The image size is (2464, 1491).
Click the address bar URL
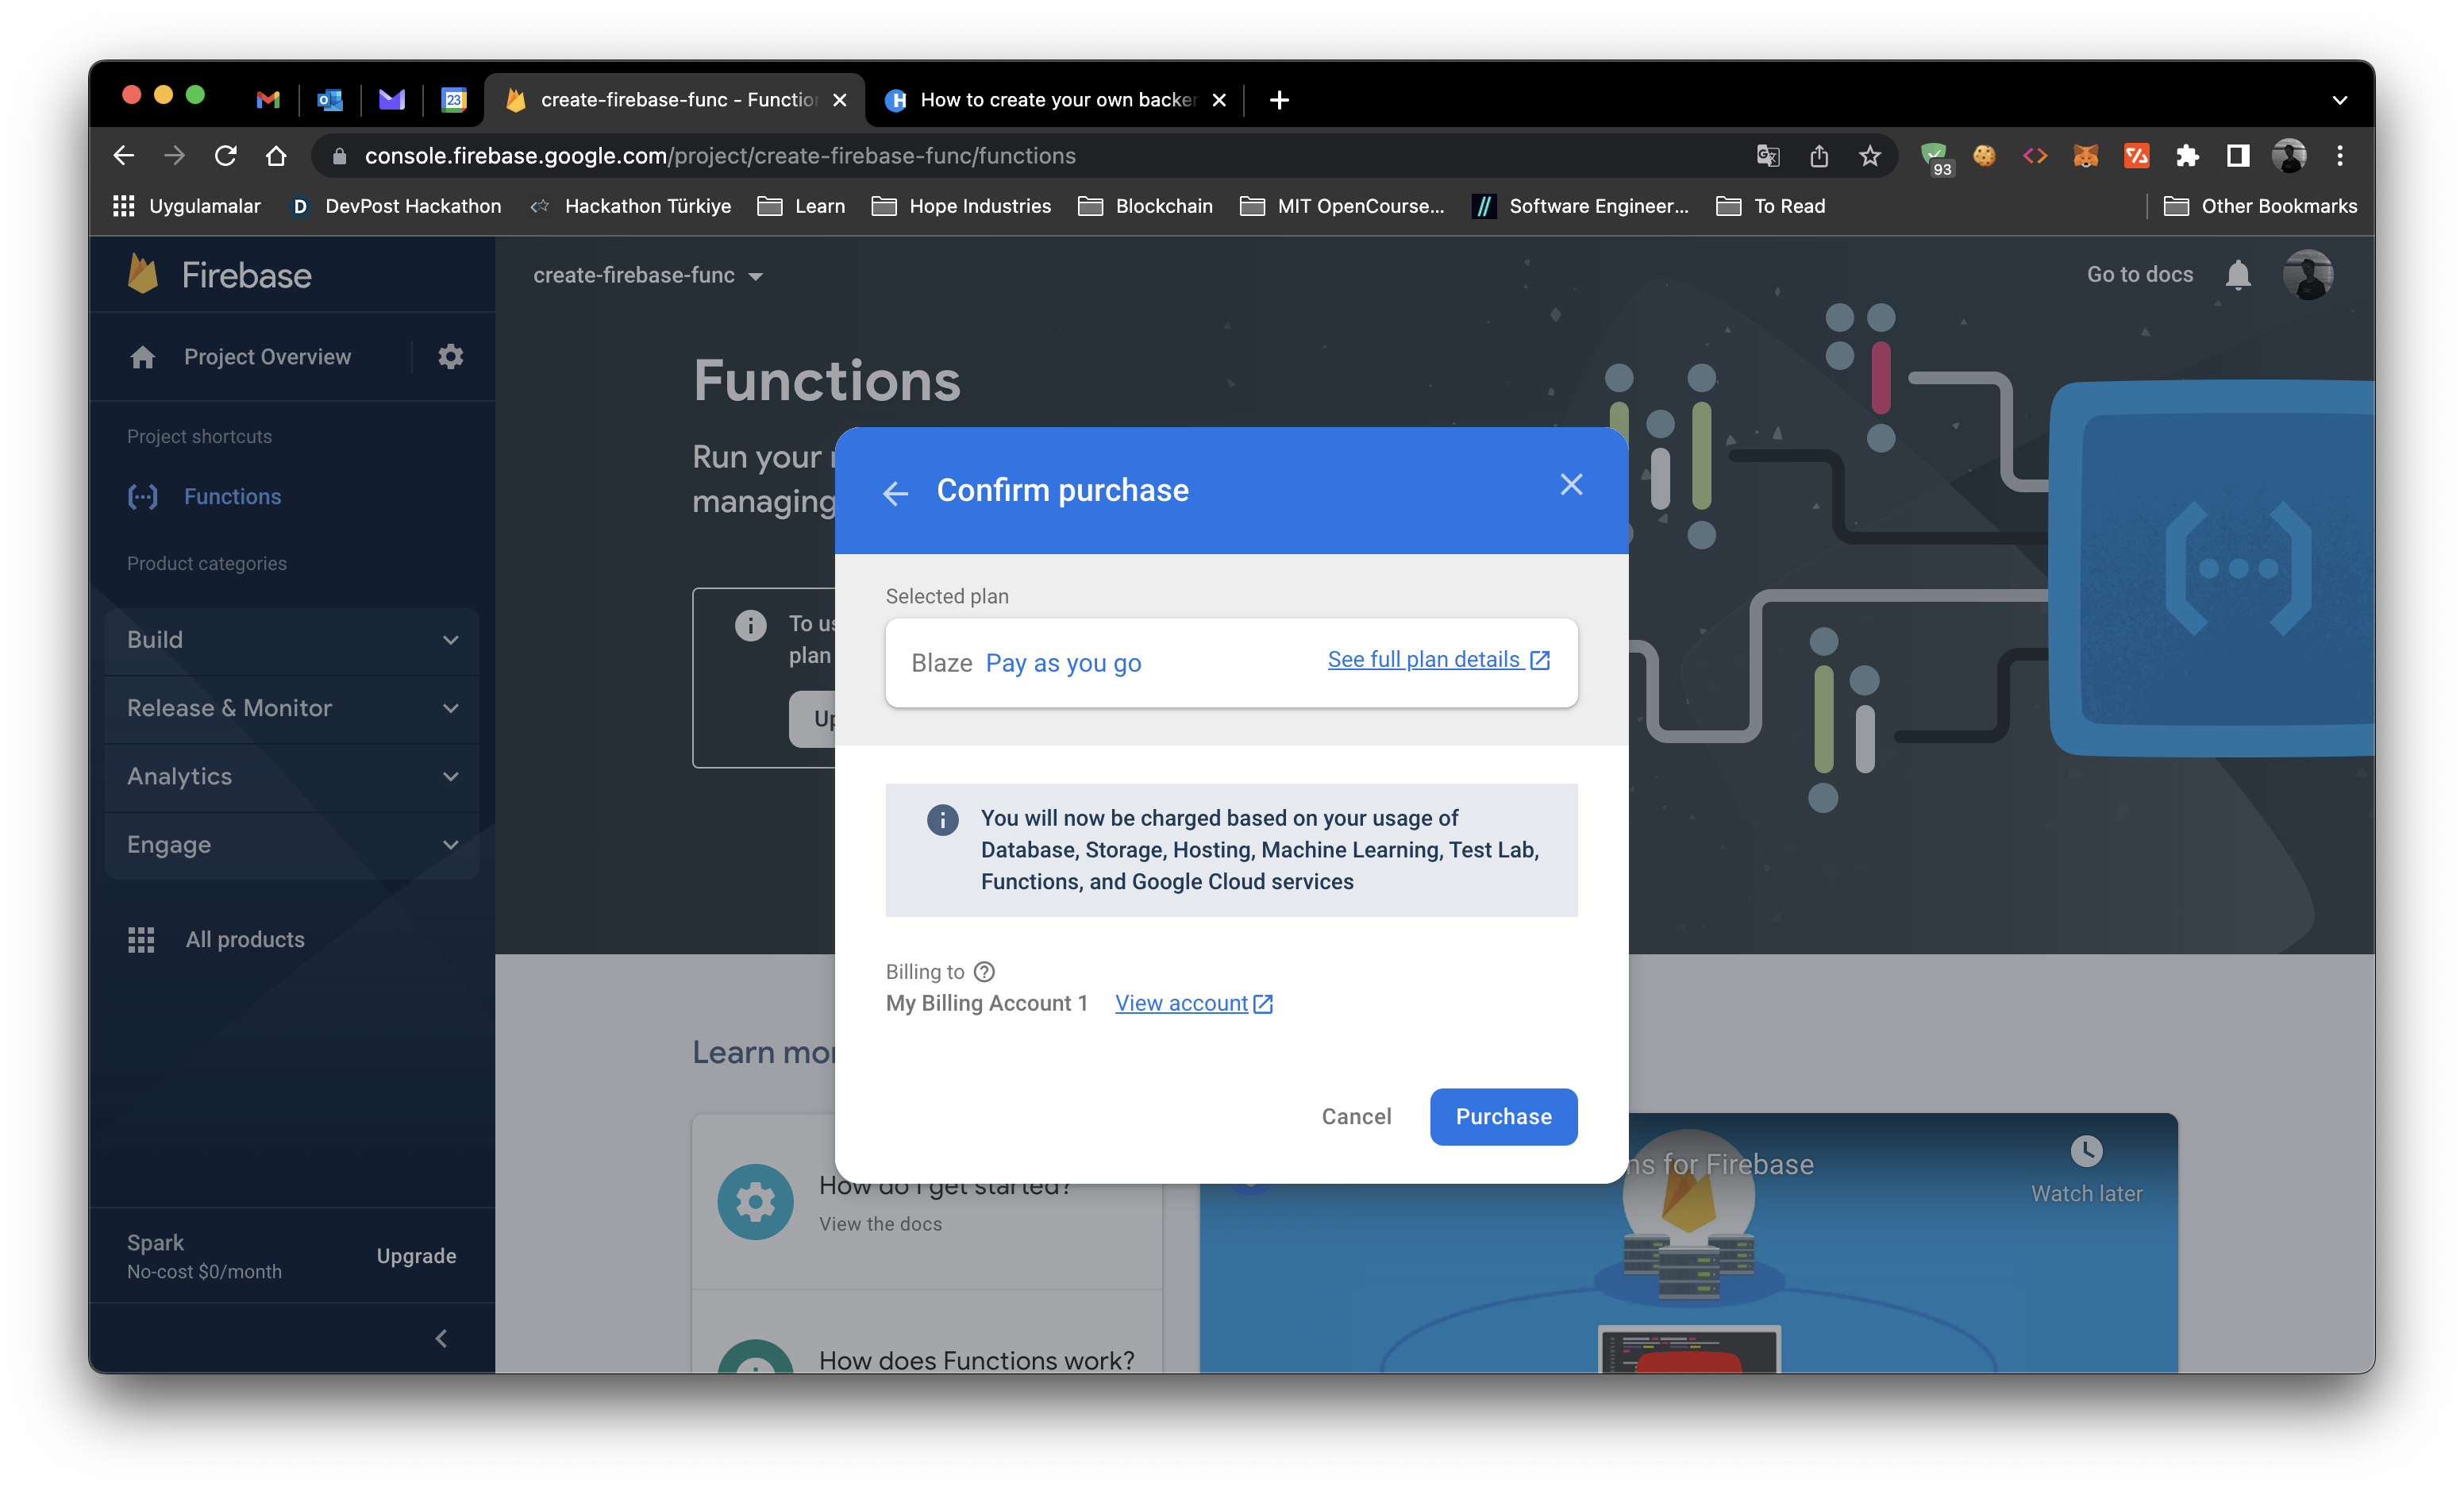720,156
